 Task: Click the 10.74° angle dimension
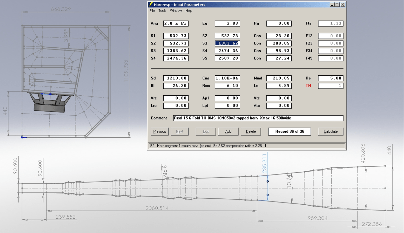[289, 181]
